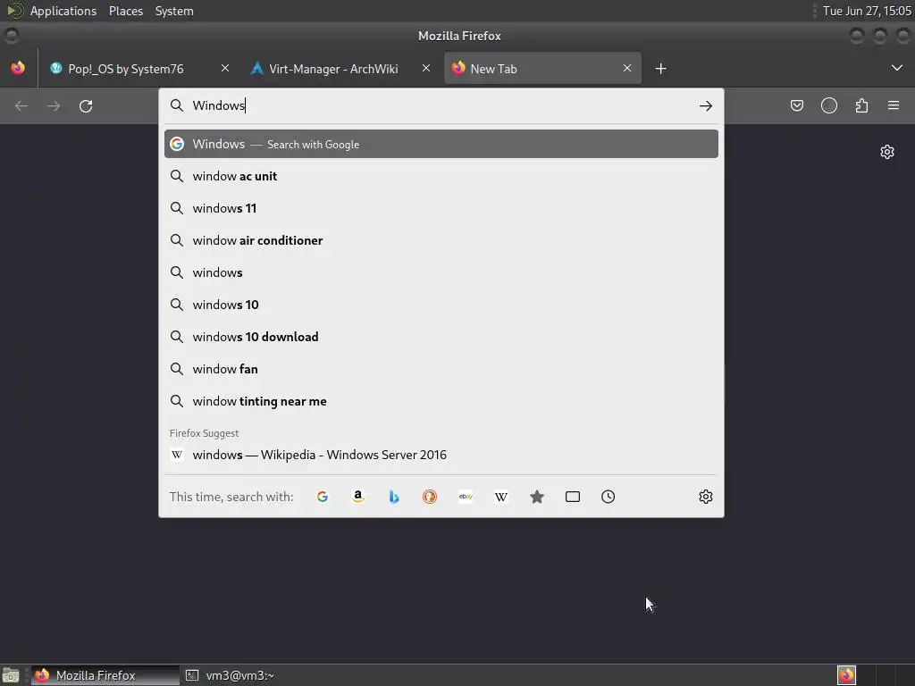The image size is (915, 686).
Task: Search with Wikipedia one-off icon
Action: point(501,497)
